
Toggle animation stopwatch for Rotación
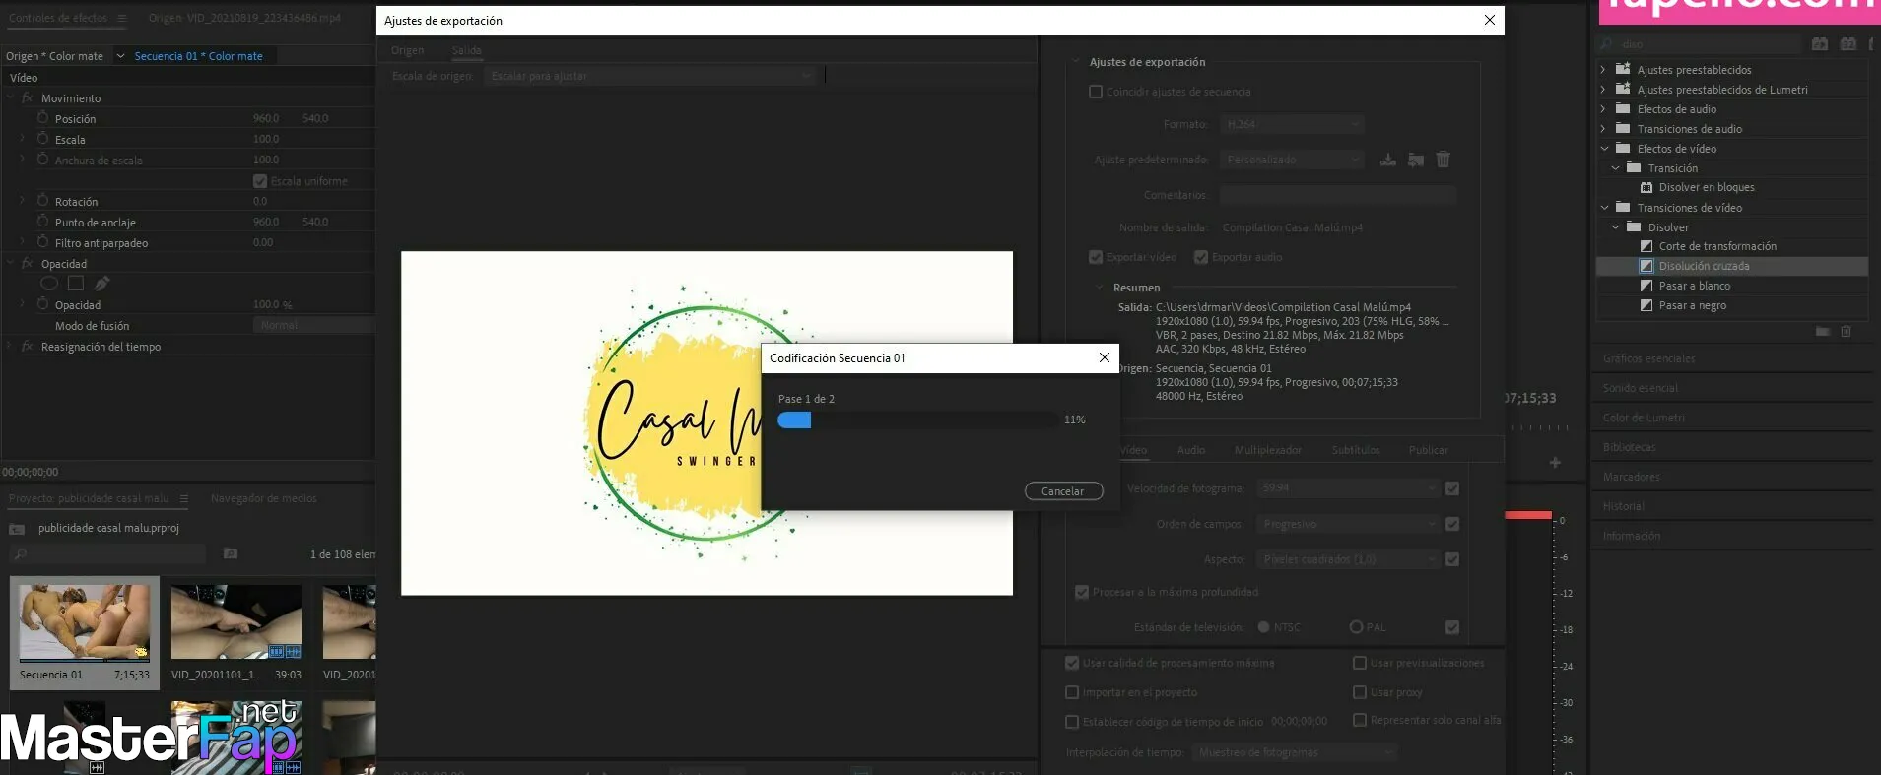[x=42, y=200]
